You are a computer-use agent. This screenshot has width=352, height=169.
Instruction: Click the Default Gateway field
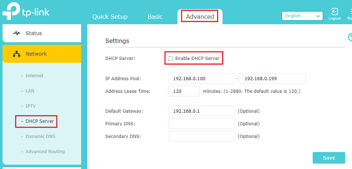pos(201,111)
